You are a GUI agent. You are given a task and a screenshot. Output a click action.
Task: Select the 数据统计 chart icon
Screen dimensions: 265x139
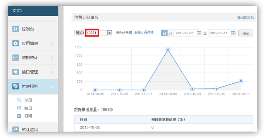coord(15,58)
